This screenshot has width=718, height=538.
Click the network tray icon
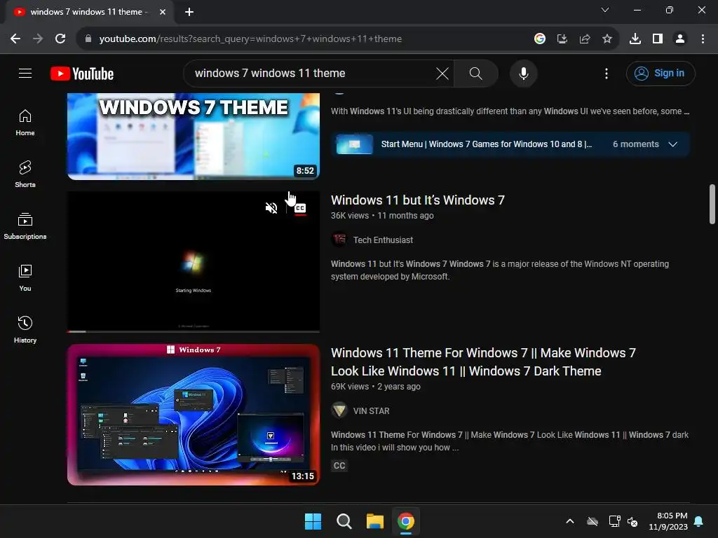[x=614, y=521]
